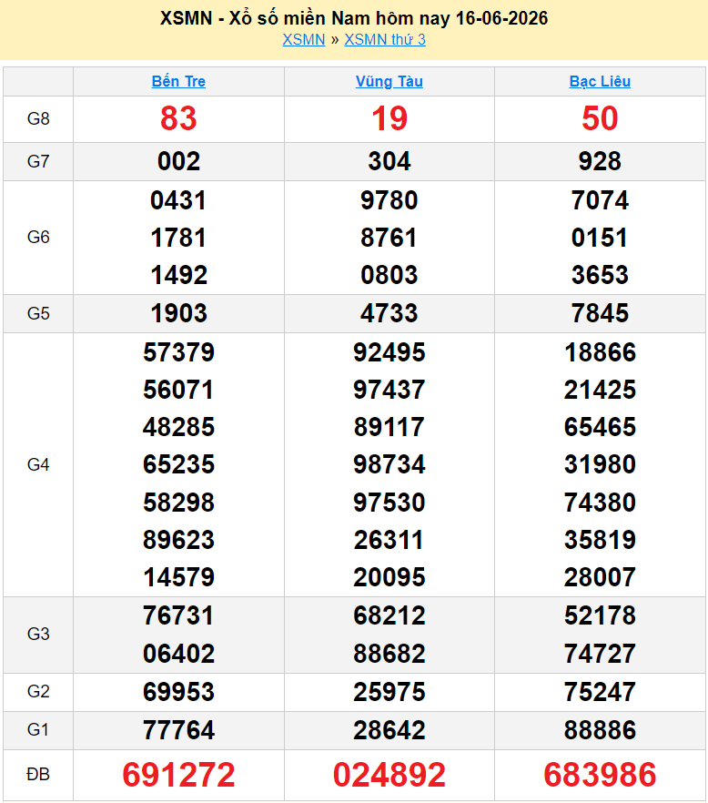Open the Vũng Tàu province link
The height and width of the screenshot is (803, 708).
pyautogui.click(x=389, y=81)
